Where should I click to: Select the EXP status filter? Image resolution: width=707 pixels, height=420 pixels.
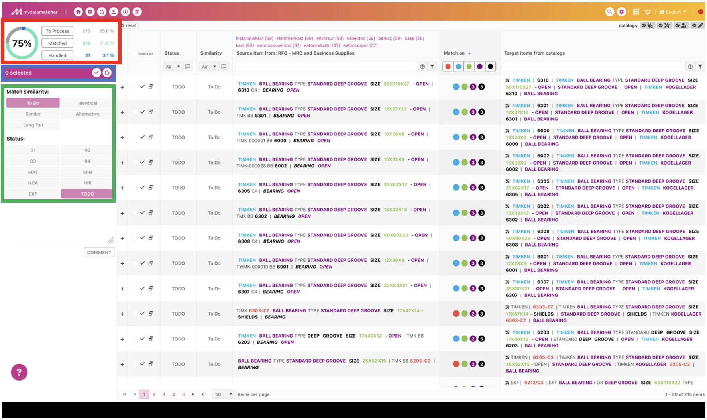(33, 194)
